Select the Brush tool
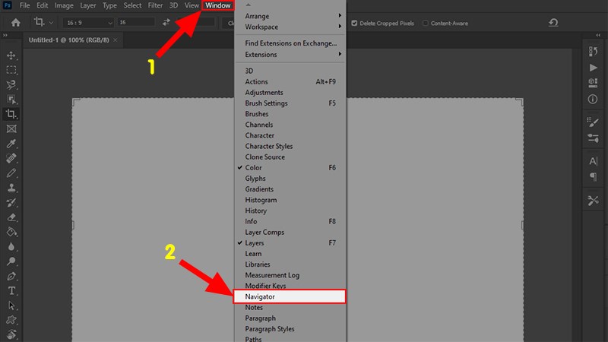Image resolution: width=608 pixels, height=342 pixels. (11, 173)
